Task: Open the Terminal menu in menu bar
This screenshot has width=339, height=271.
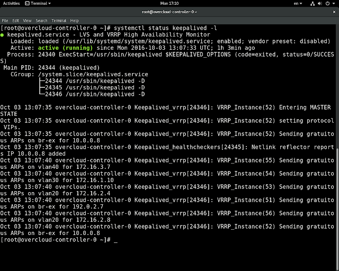Action: coord(59,21)
